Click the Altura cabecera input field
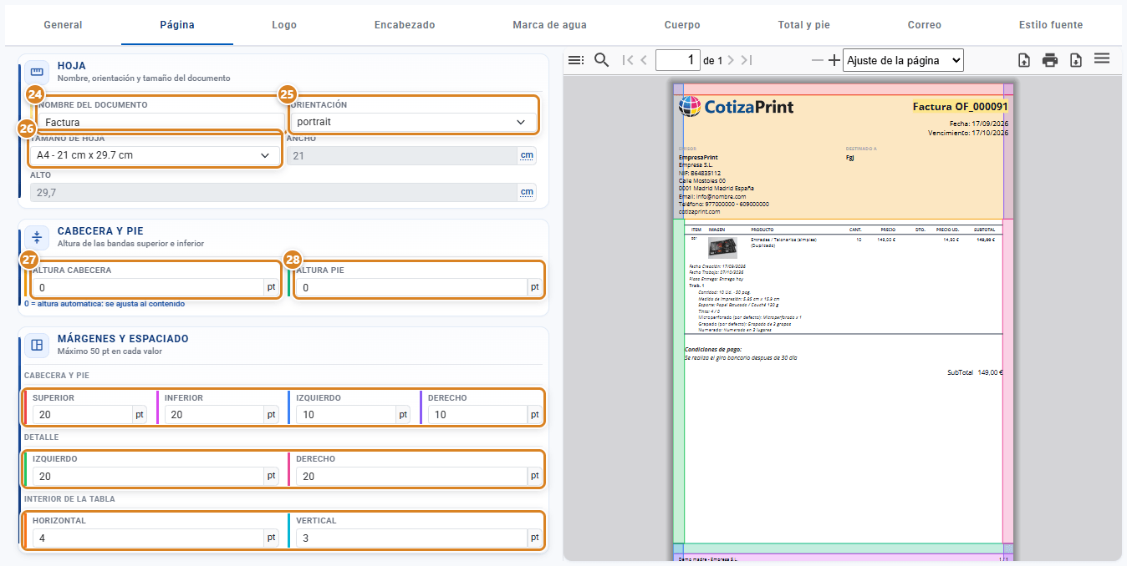This screenshot has height=566, width=1127. (148, 287)
